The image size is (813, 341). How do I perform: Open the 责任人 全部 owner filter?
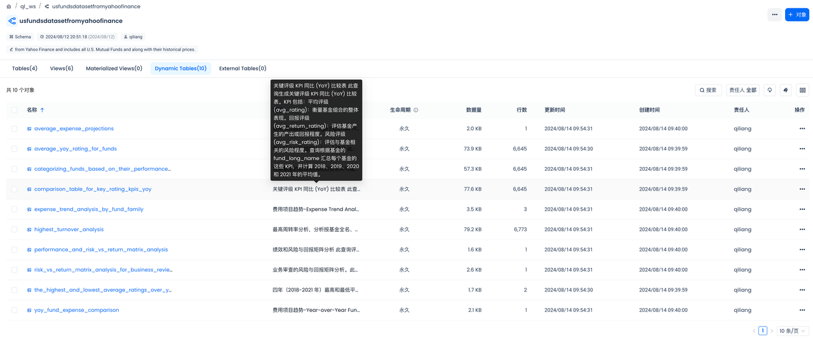click(742, 90)
